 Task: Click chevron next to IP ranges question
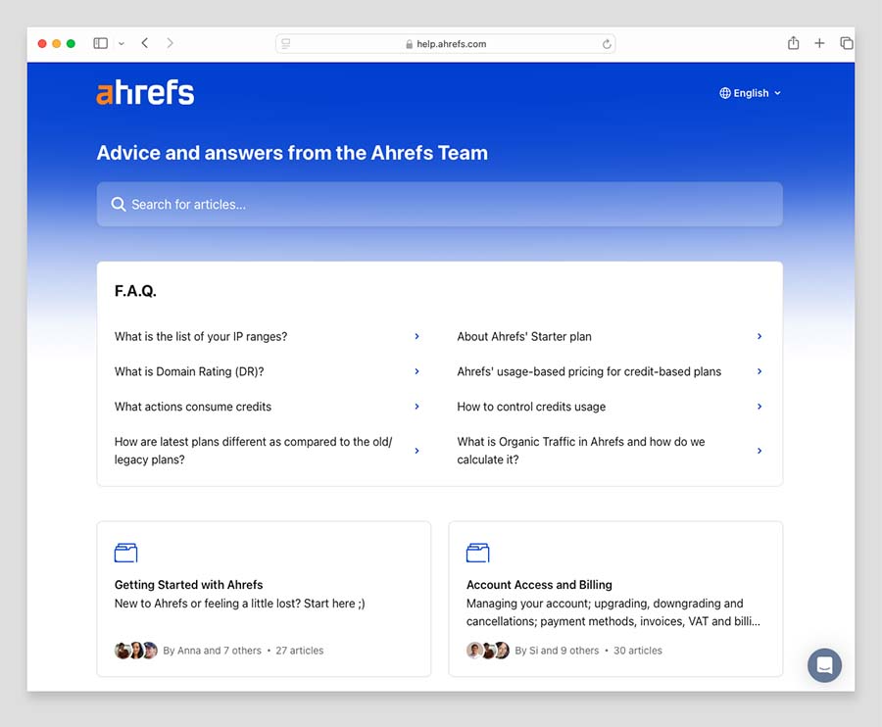[416, 336]
